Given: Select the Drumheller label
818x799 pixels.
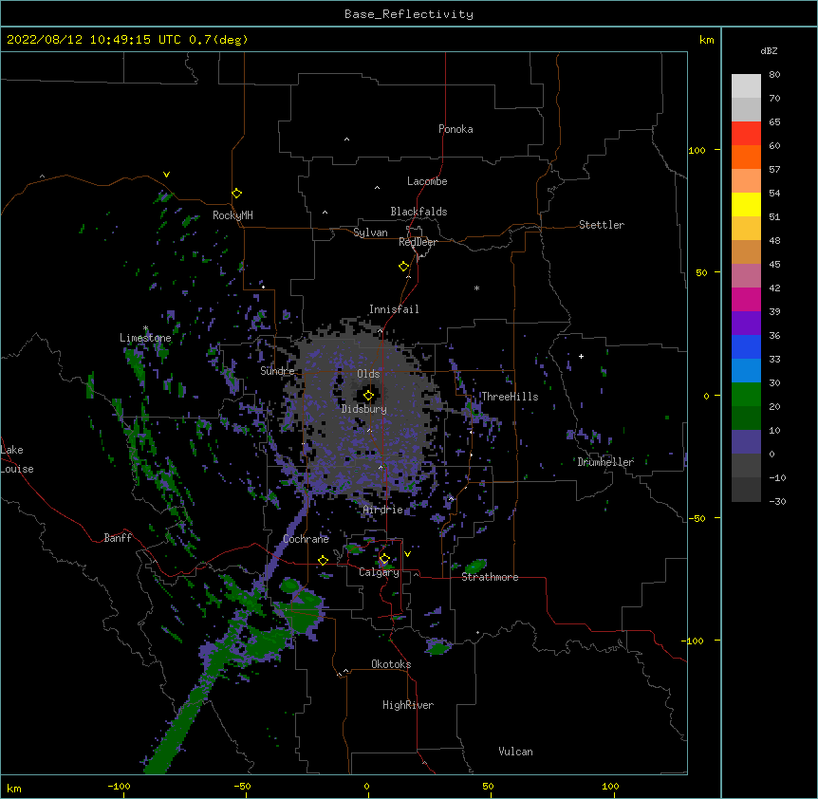Looking at the screenshot, I should tap(605, 462).
